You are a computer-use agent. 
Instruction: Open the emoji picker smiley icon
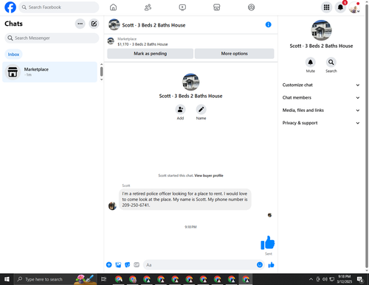260,264
